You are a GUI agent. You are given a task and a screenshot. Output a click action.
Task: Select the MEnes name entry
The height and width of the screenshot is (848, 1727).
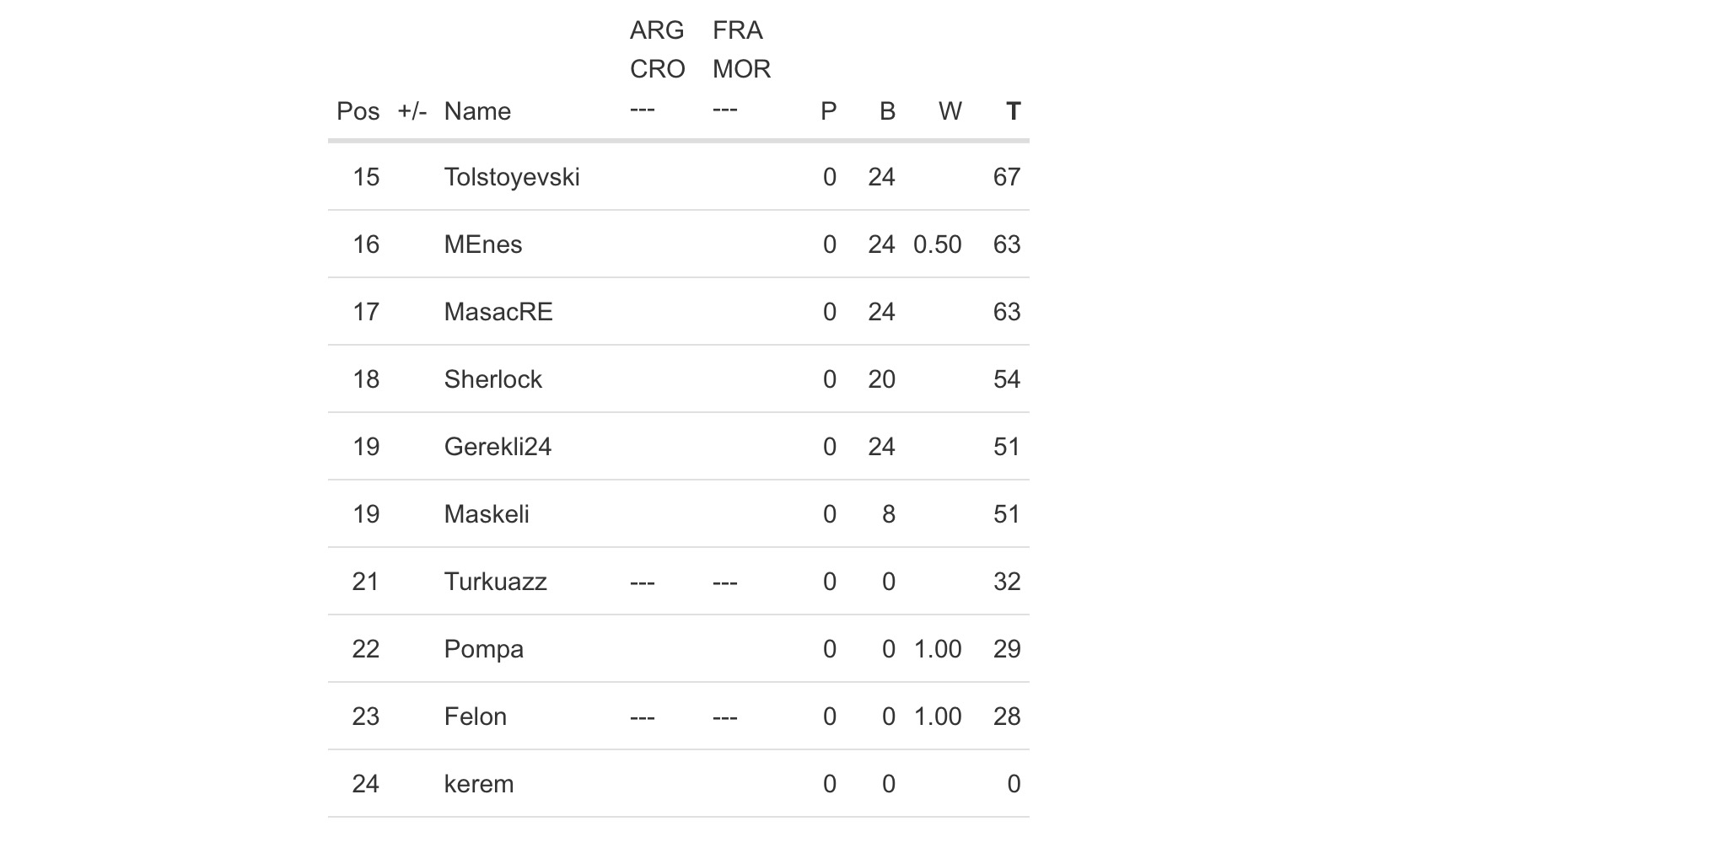[x=483, y=244]
